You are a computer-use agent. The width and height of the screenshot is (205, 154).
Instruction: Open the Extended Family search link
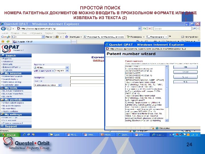pos(11,67)
